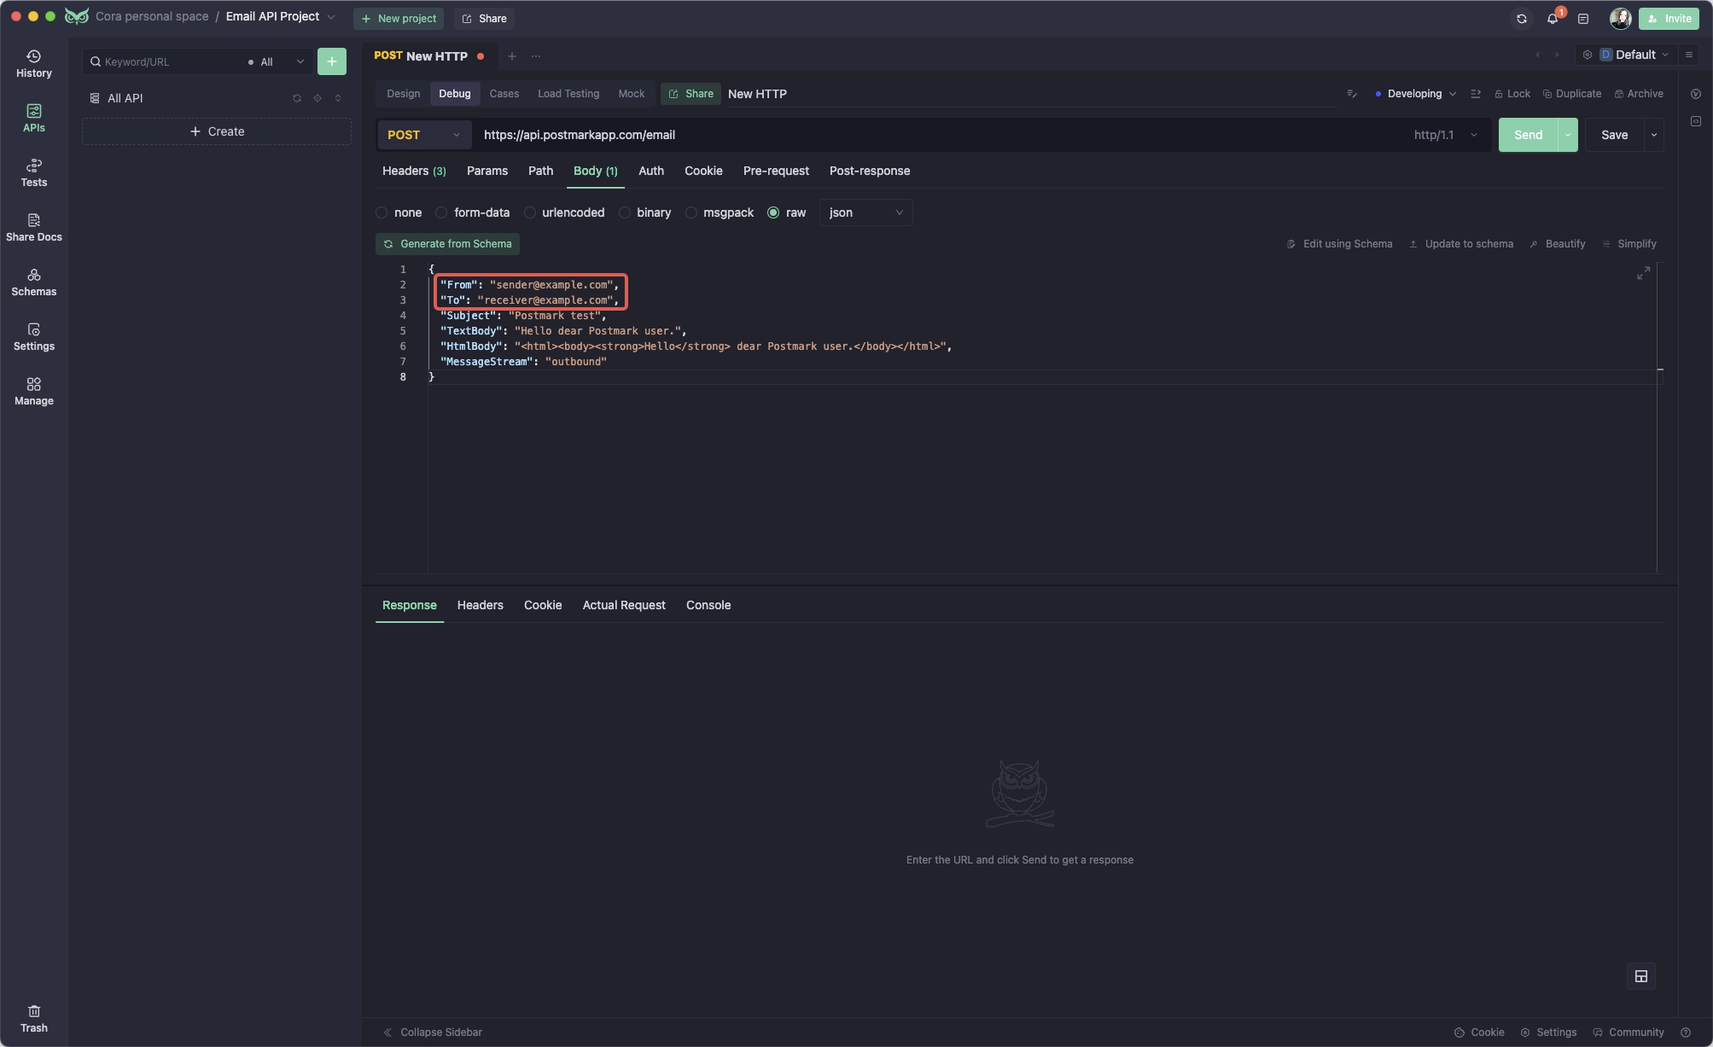This screenshot has width=1713, height=1047.
Task: Open the Send button dropdown arrow
Action: (x=1568, y=135)
